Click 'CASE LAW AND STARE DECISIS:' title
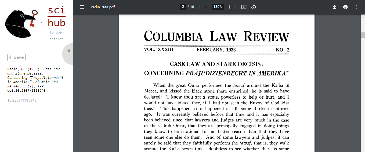The height and width of the screenshot is (152, 365). (x=216, y=64)
